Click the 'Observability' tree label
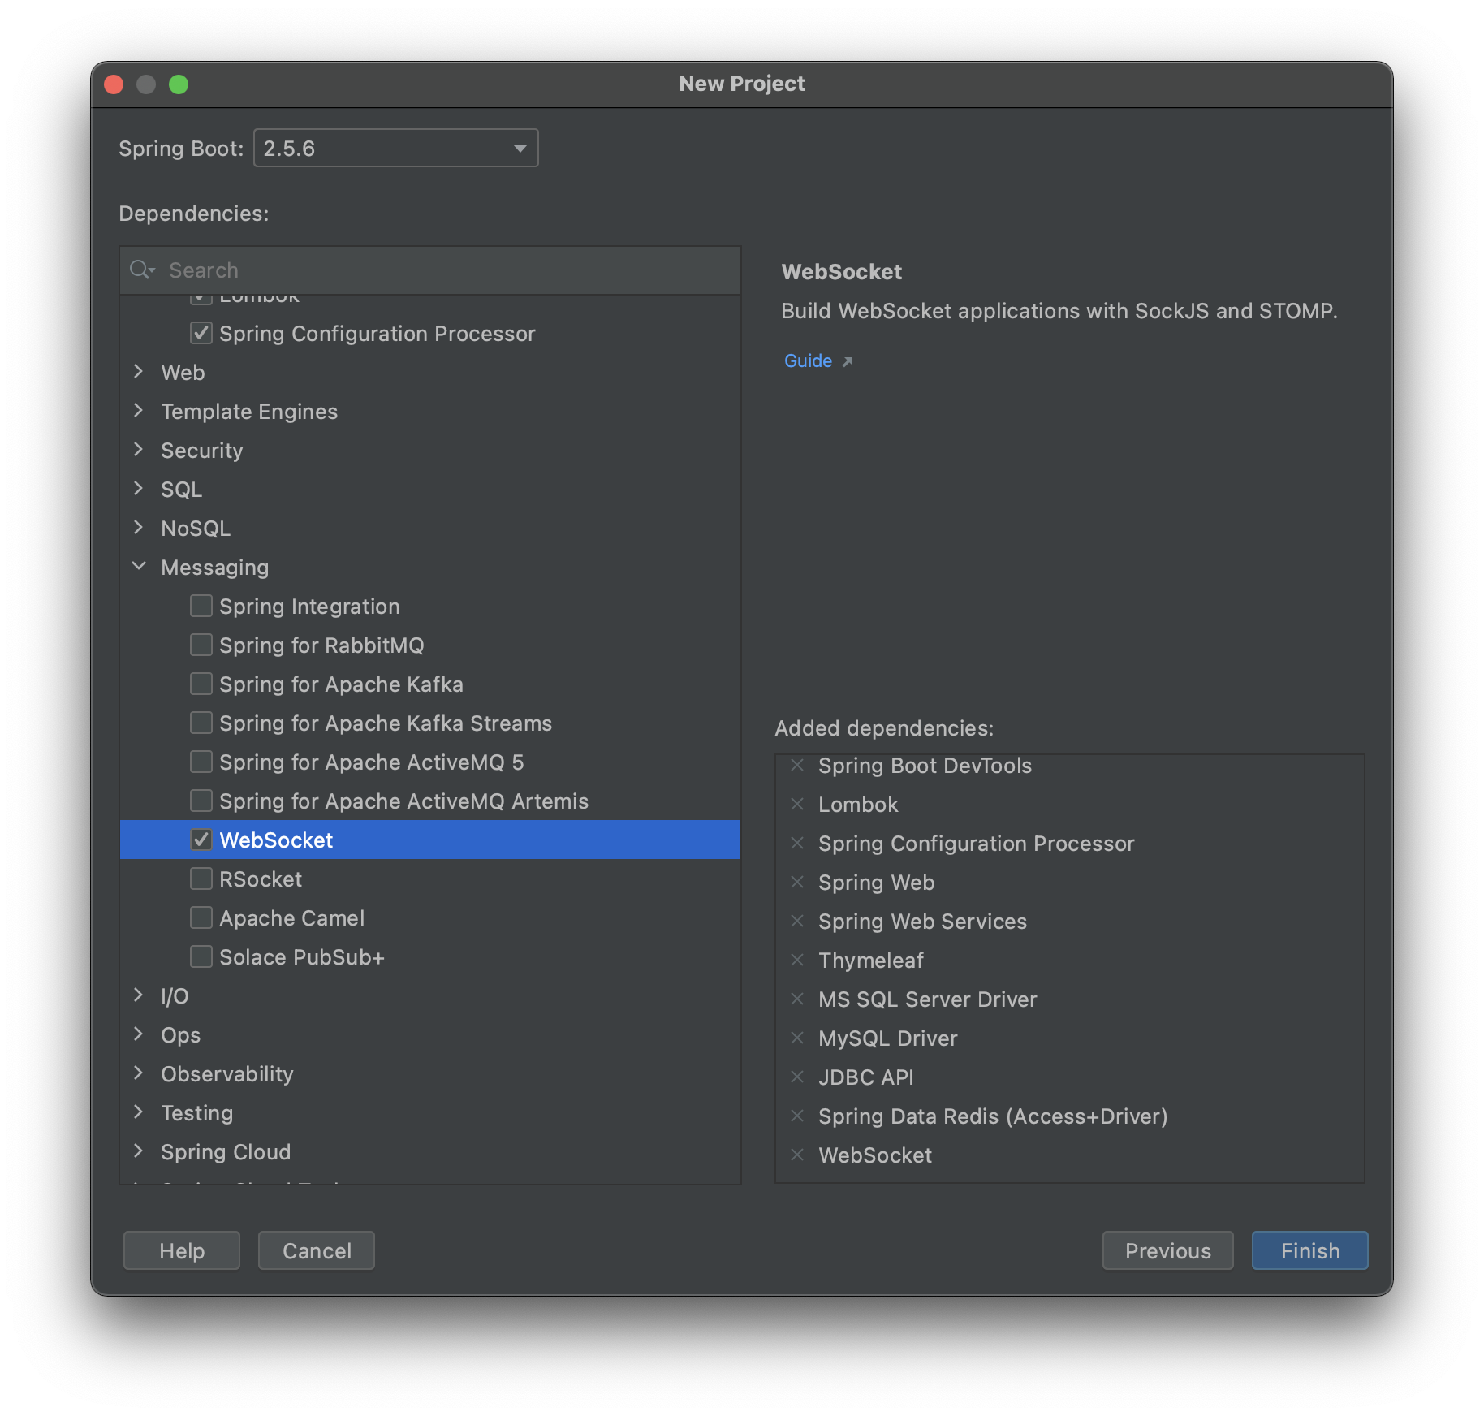Screen dimensions: 1484x1416 coord(227,1074)
